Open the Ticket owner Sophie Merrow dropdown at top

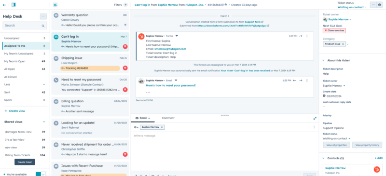(340, 19)
